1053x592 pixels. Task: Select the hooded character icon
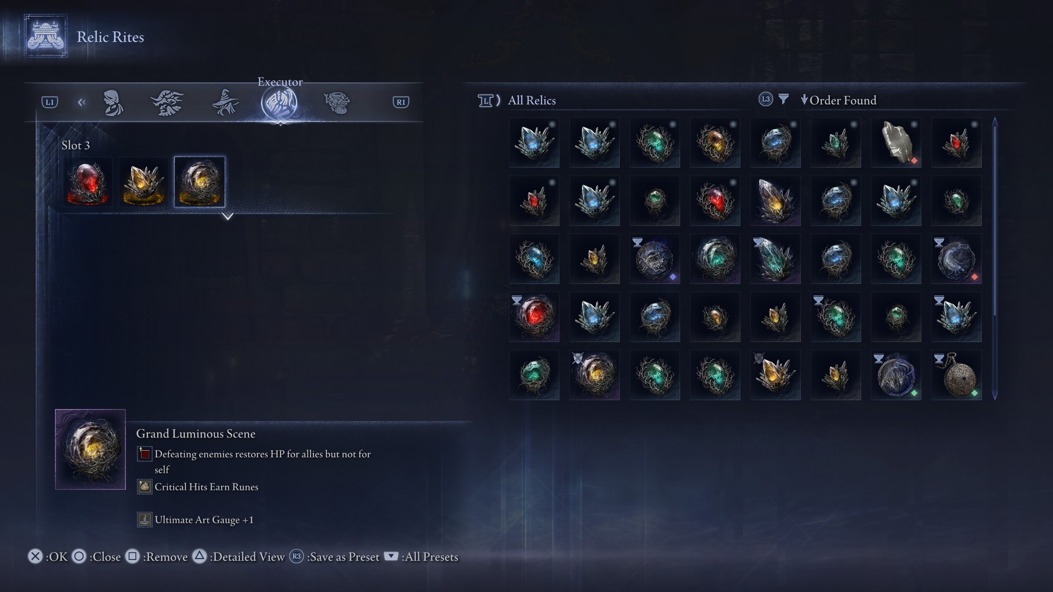pos(112,103)
